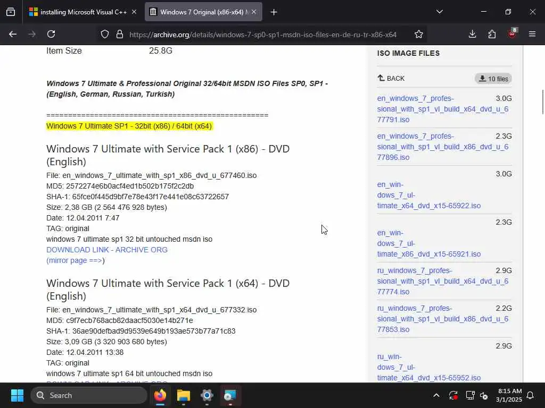Screen dimensions: 545x408
Task: Show hidden system tray icons chevron
Action: [436, 395]
